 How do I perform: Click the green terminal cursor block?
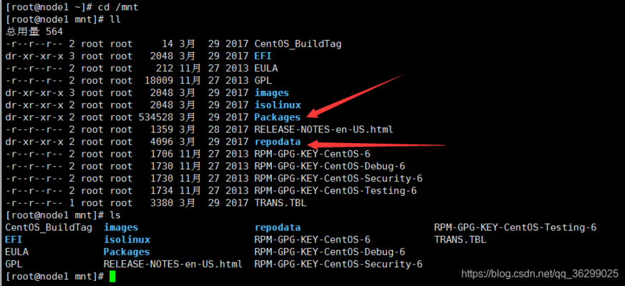point(112,276)
